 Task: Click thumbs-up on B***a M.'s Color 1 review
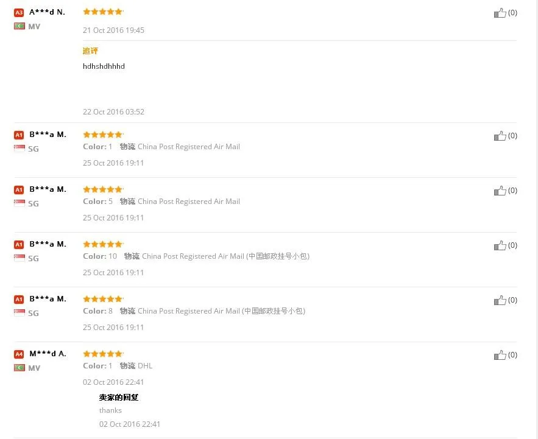tap(500, 136)
